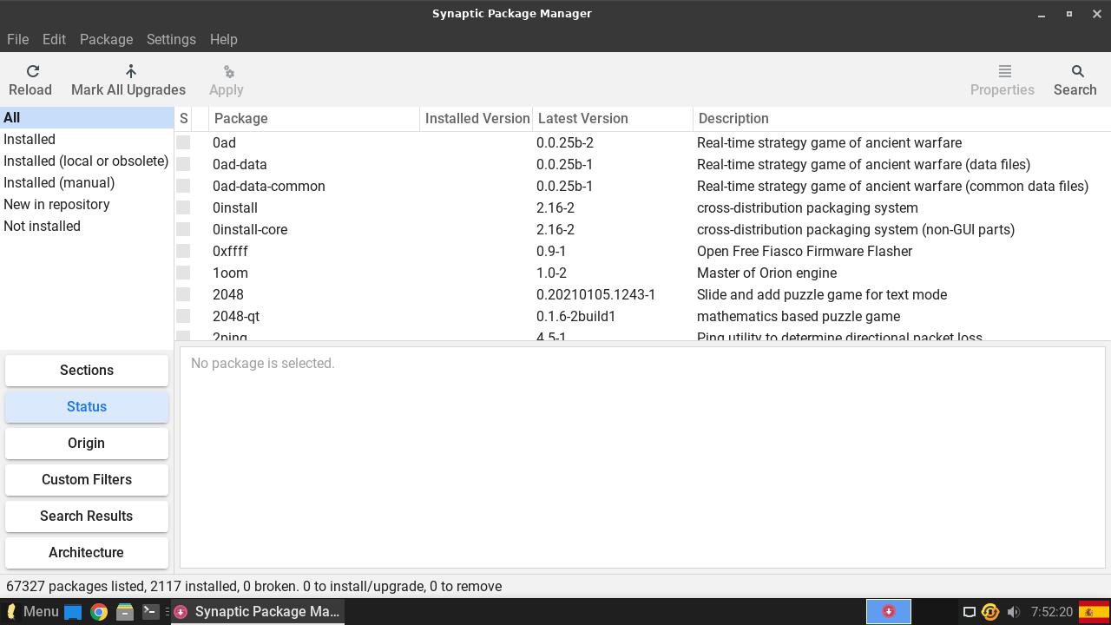Click the Spanish flag keyboard layout icon
The width and height of the screenshot is (1111, 625).
1094,612
